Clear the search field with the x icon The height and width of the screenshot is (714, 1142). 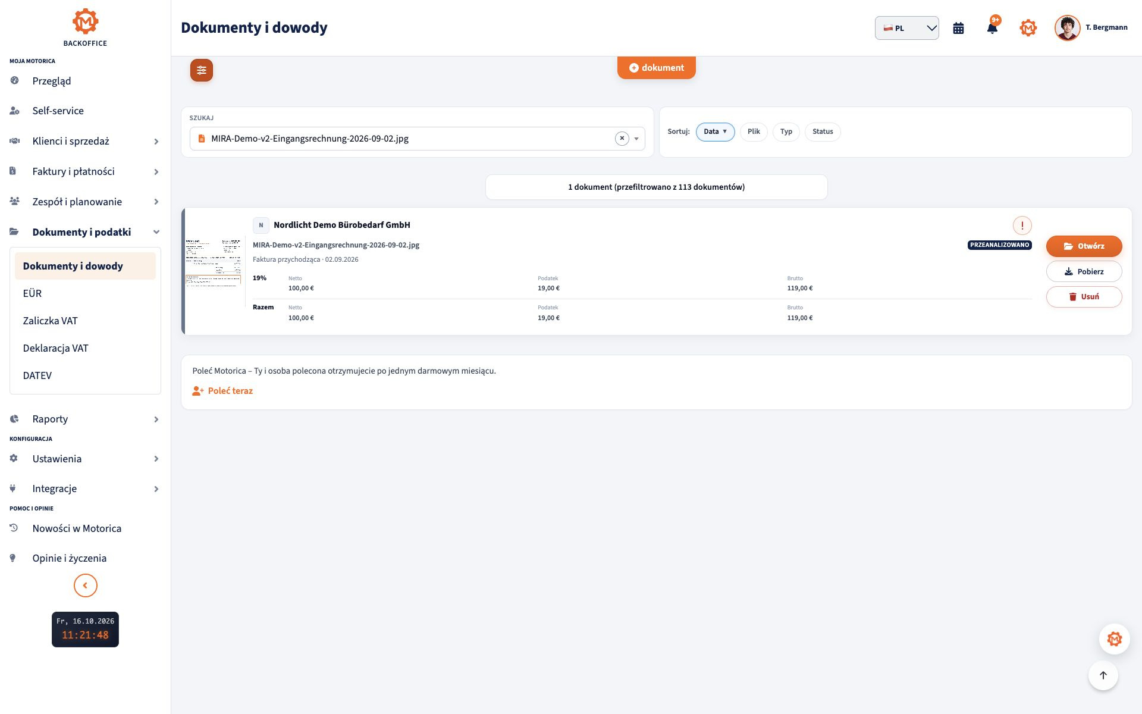(622, 139)
